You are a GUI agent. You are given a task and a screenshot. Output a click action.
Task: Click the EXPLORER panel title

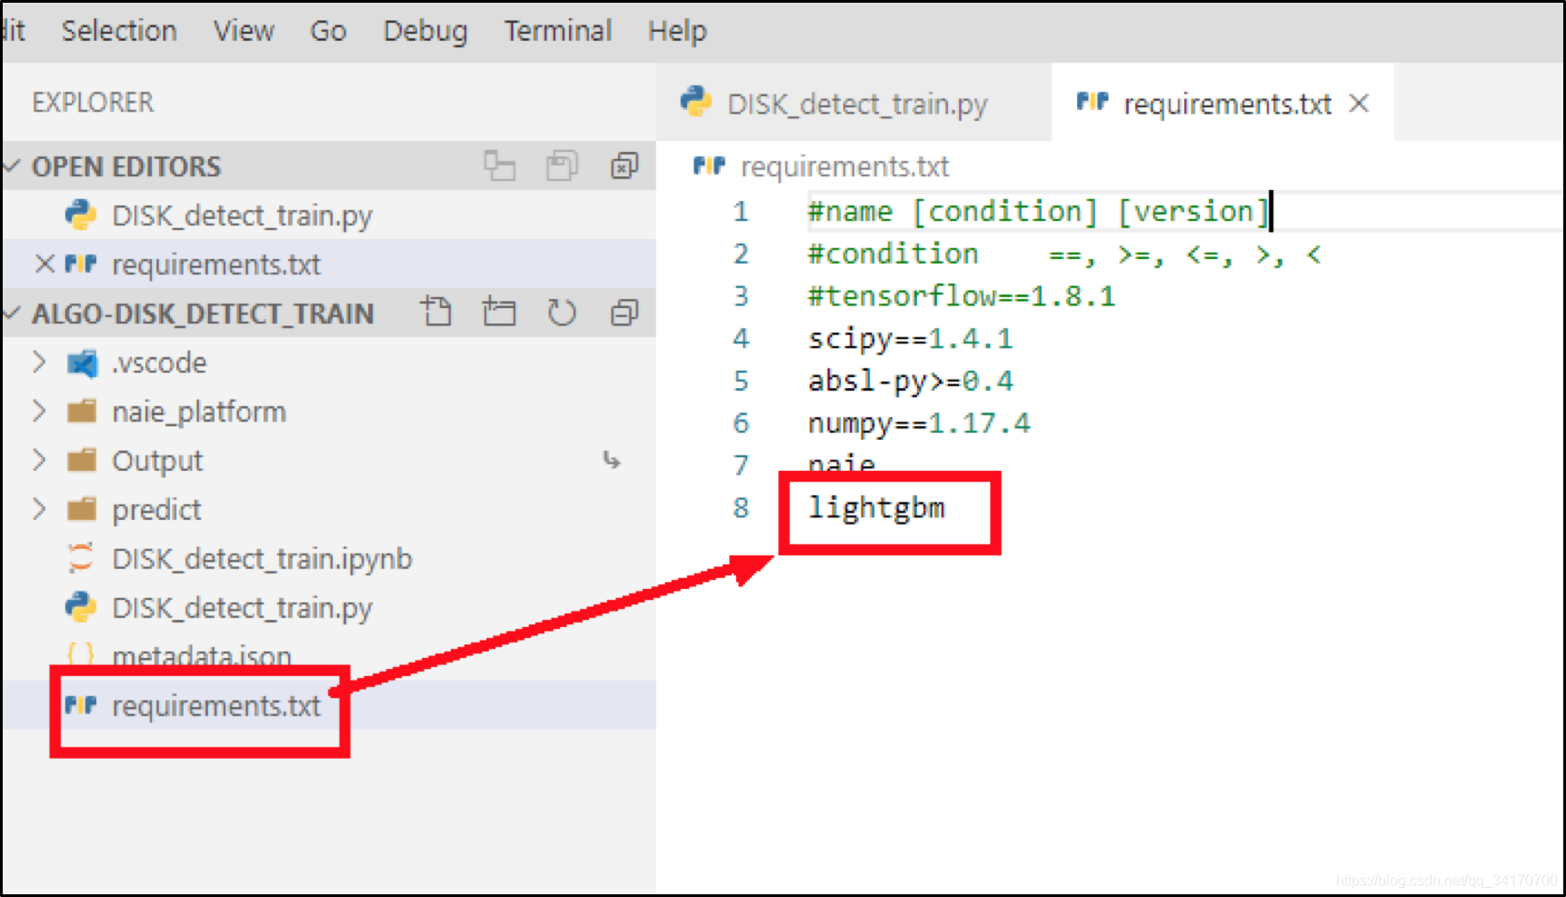tap(93, 102)
